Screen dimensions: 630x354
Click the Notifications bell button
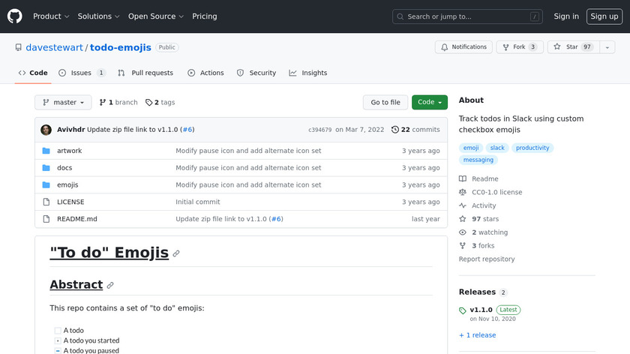(463, 47)
